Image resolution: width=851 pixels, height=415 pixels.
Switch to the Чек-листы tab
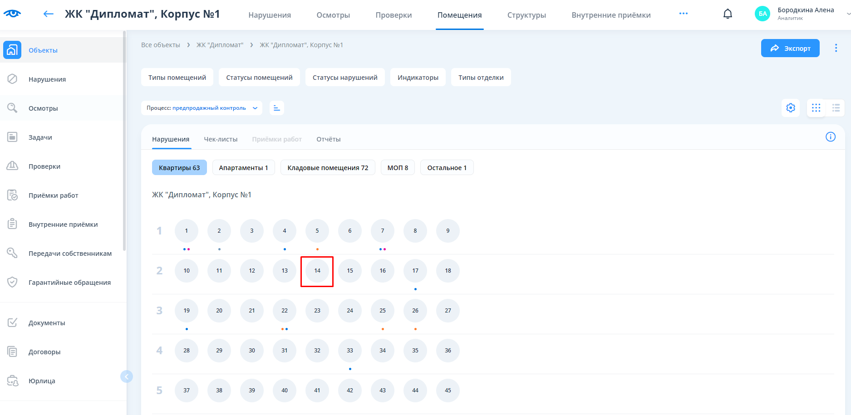(221, 139)
